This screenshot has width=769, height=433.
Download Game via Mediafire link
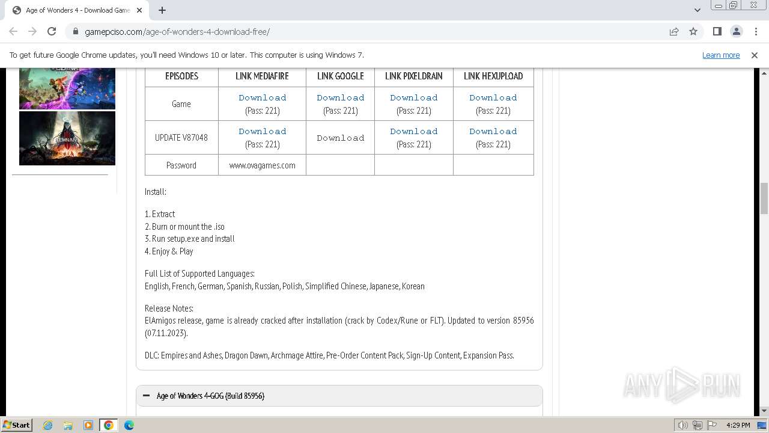(263, 97)
